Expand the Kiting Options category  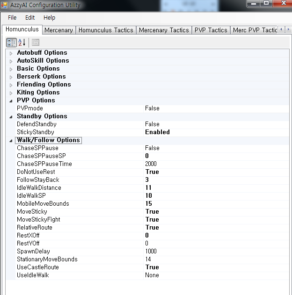tap(11, 93)
